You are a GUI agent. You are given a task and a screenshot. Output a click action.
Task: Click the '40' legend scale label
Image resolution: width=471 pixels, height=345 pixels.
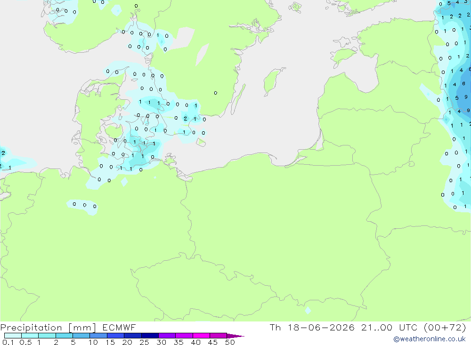click(196, 342)
